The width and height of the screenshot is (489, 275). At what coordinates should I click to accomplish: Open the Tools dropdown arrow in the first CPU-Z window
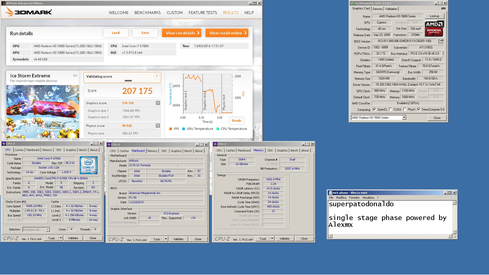pyautogui.click(x=61, y=238)
